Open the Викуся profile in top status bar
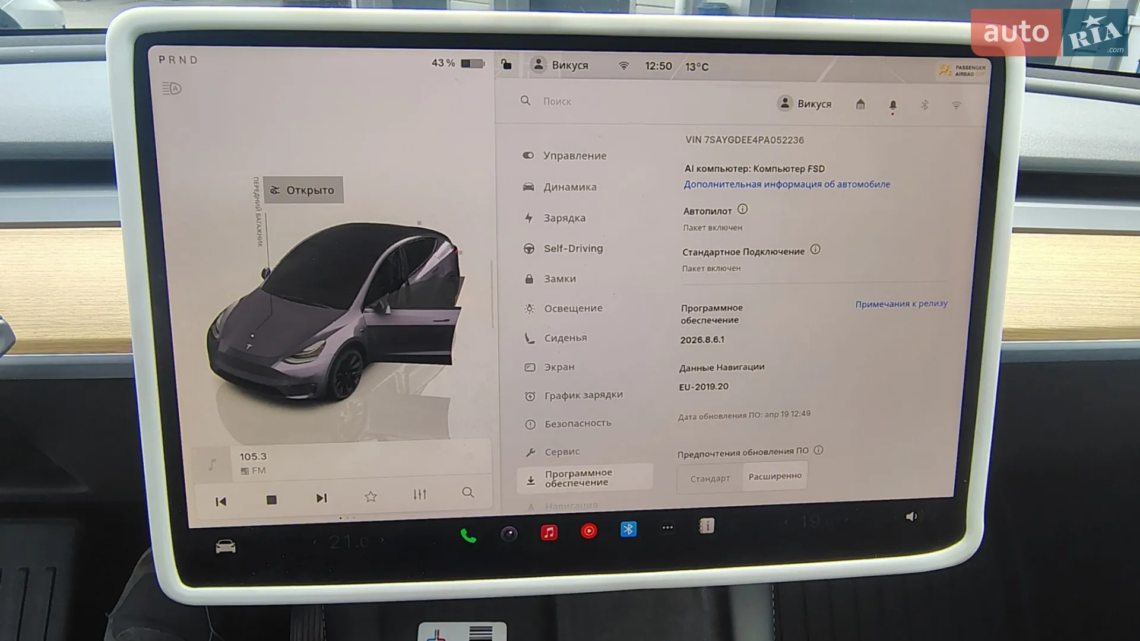 (559, 65)
